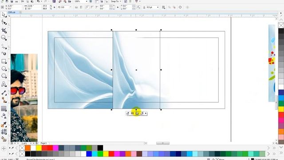Viewport: 284px width, 160px height.
Task: Pick the yellow swatch in document palette
Action: pyautogui.click(x=39, y=148)
